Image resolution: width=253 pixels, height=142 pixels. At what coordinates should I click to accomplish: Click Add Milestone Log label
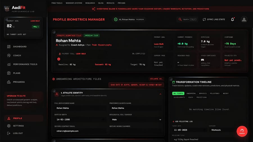tap(184, 121)
